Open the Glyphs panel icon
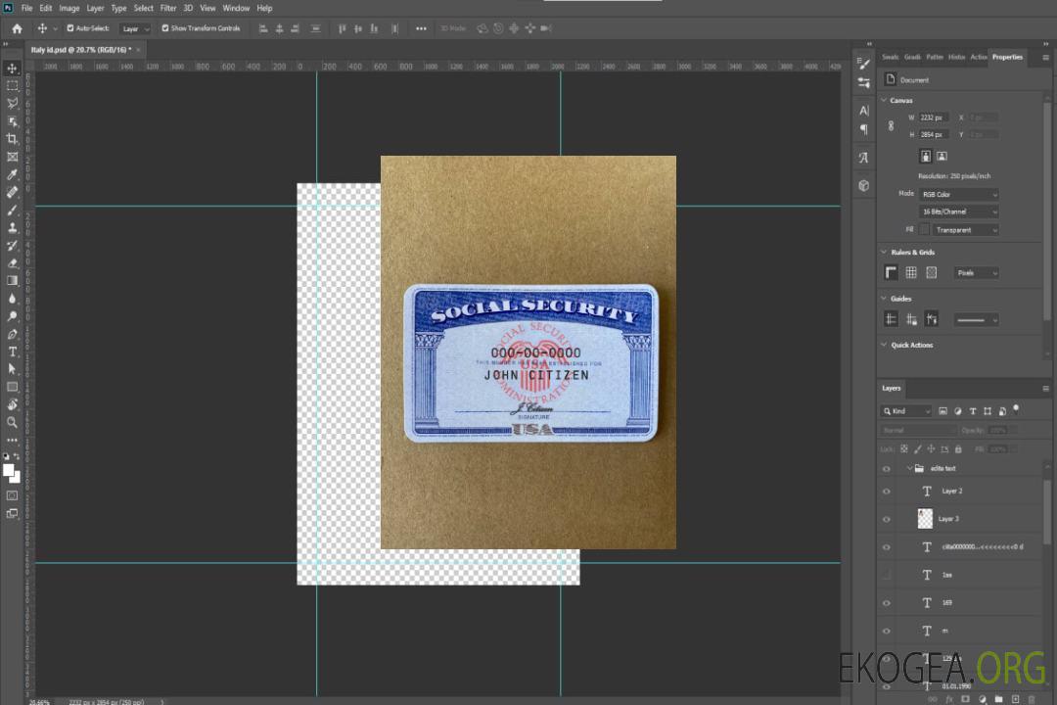1057x705 pixels. [x=864, y=158]
